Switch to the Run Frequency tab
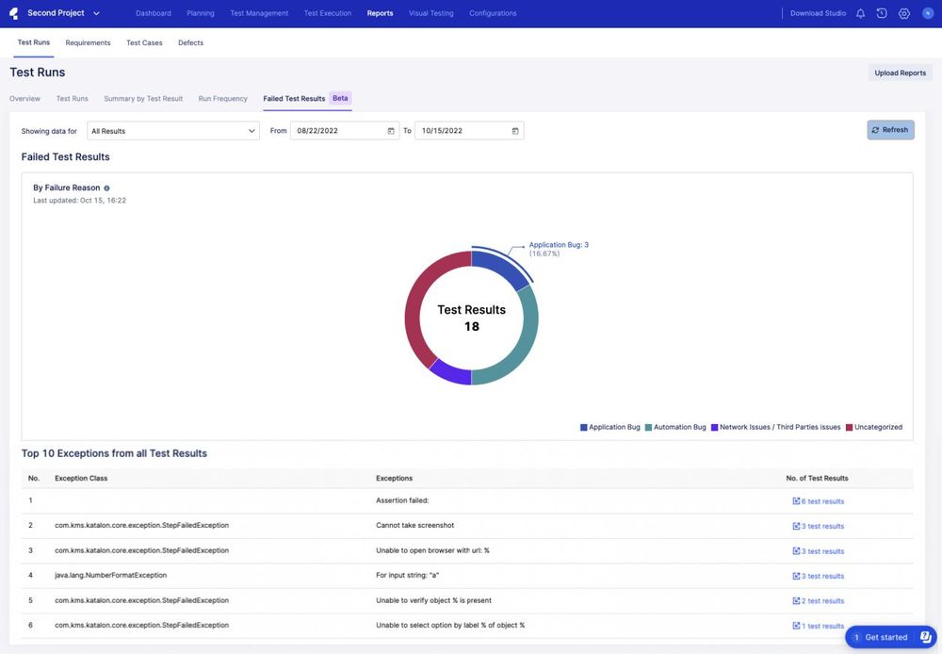 [223, 97]
